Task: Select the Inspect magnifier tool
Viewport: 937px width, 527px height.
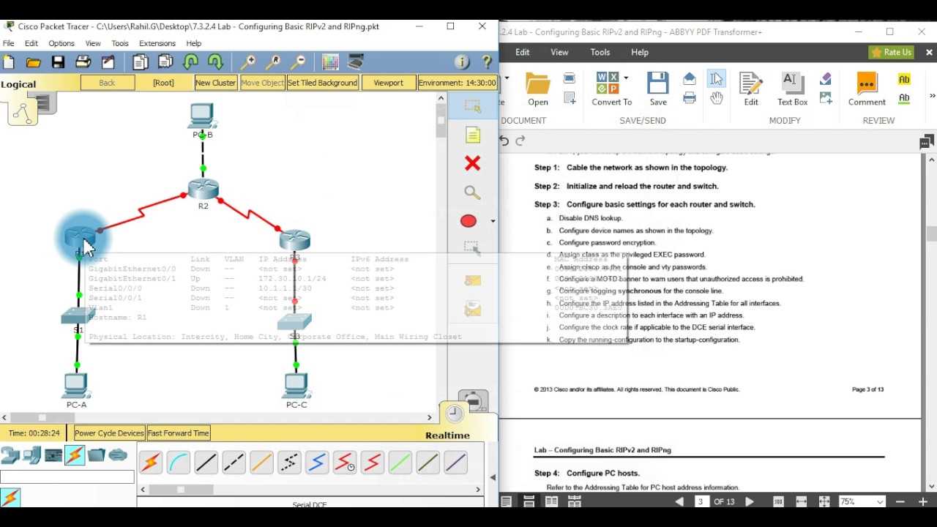Action: [472, 193]
